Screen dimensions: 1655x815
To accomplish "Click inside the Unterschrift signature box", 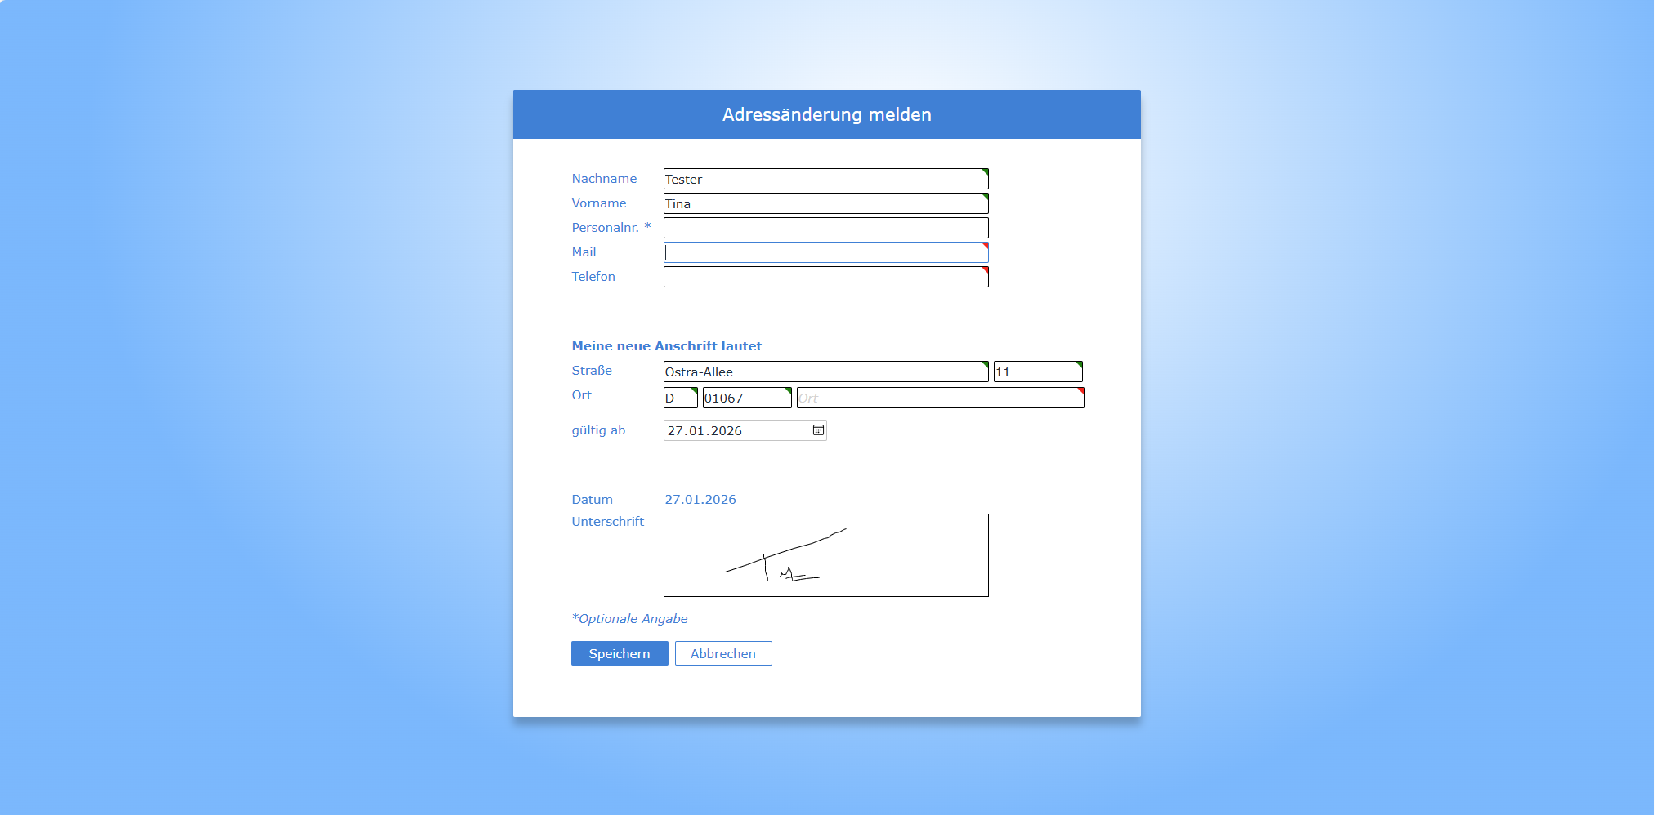I will pyautogui.click(x=825, y=555).
